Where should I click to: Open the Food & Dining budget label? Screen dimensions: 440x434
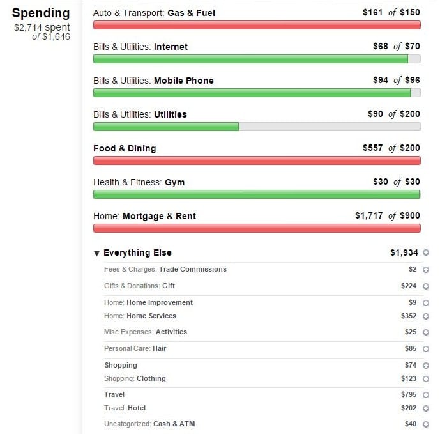(x=125, y=148)
